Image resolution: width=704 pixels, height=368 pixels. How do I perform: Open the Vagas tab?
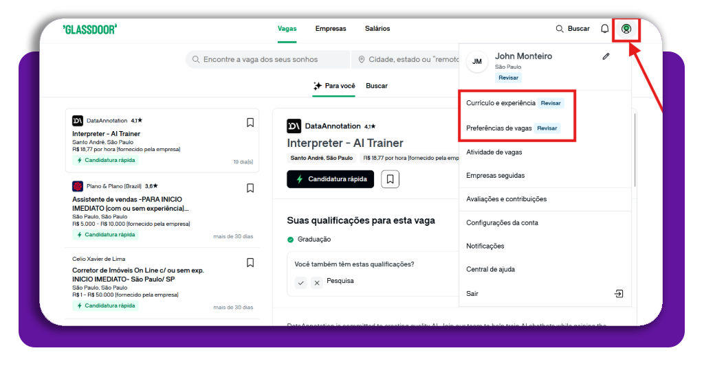coord(287,29)
